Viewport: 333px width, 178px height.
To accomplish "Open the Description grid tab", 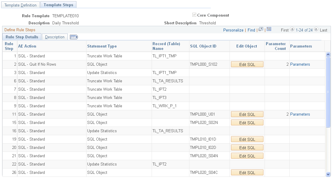I will [55, 37].
